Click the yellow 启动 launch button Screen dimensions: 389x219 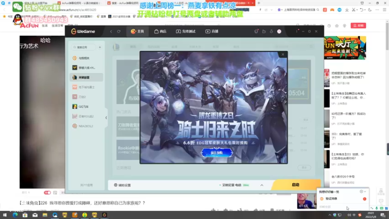pos(296,185)
